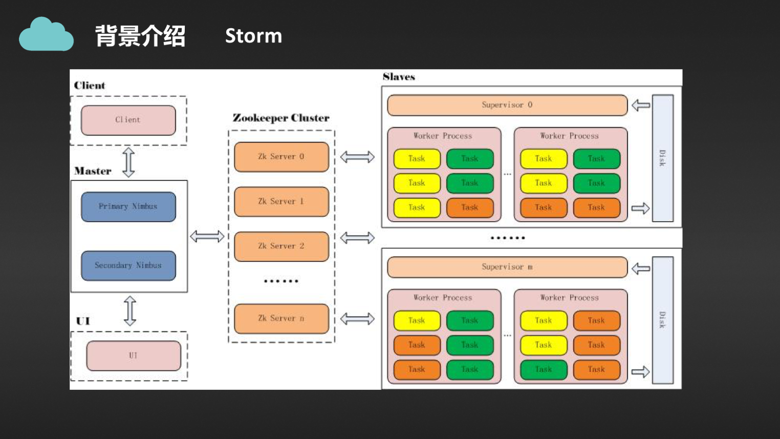Select the Master section label
The image size is (780, 439).
(93, 171)
